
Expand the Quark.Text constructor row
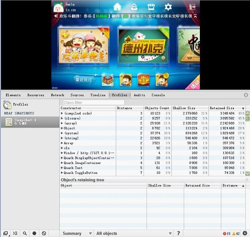(x=62, y=168)
